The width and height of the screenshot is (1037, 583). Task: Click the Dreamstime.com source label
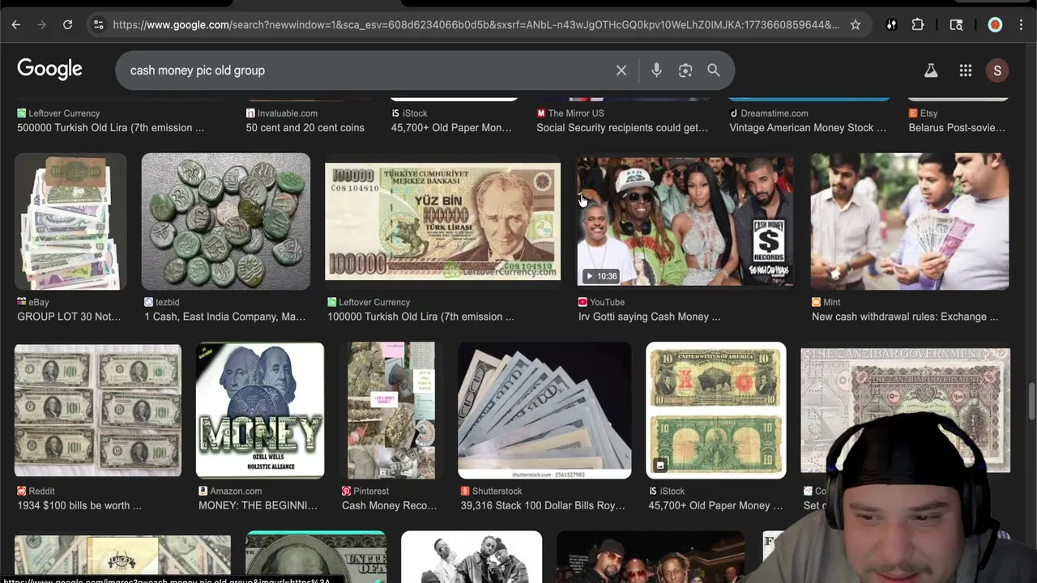(769, 113)
